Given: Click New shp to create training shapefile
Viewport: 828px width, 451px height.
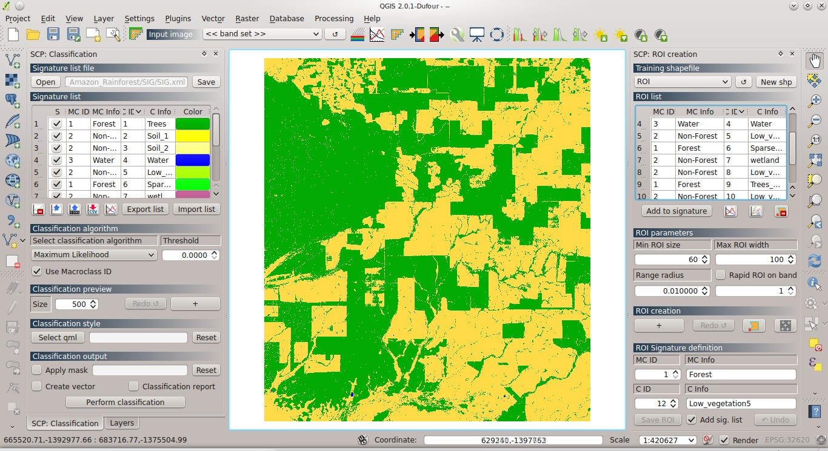Looking at the screenshot, I should [x=776, y=81].
